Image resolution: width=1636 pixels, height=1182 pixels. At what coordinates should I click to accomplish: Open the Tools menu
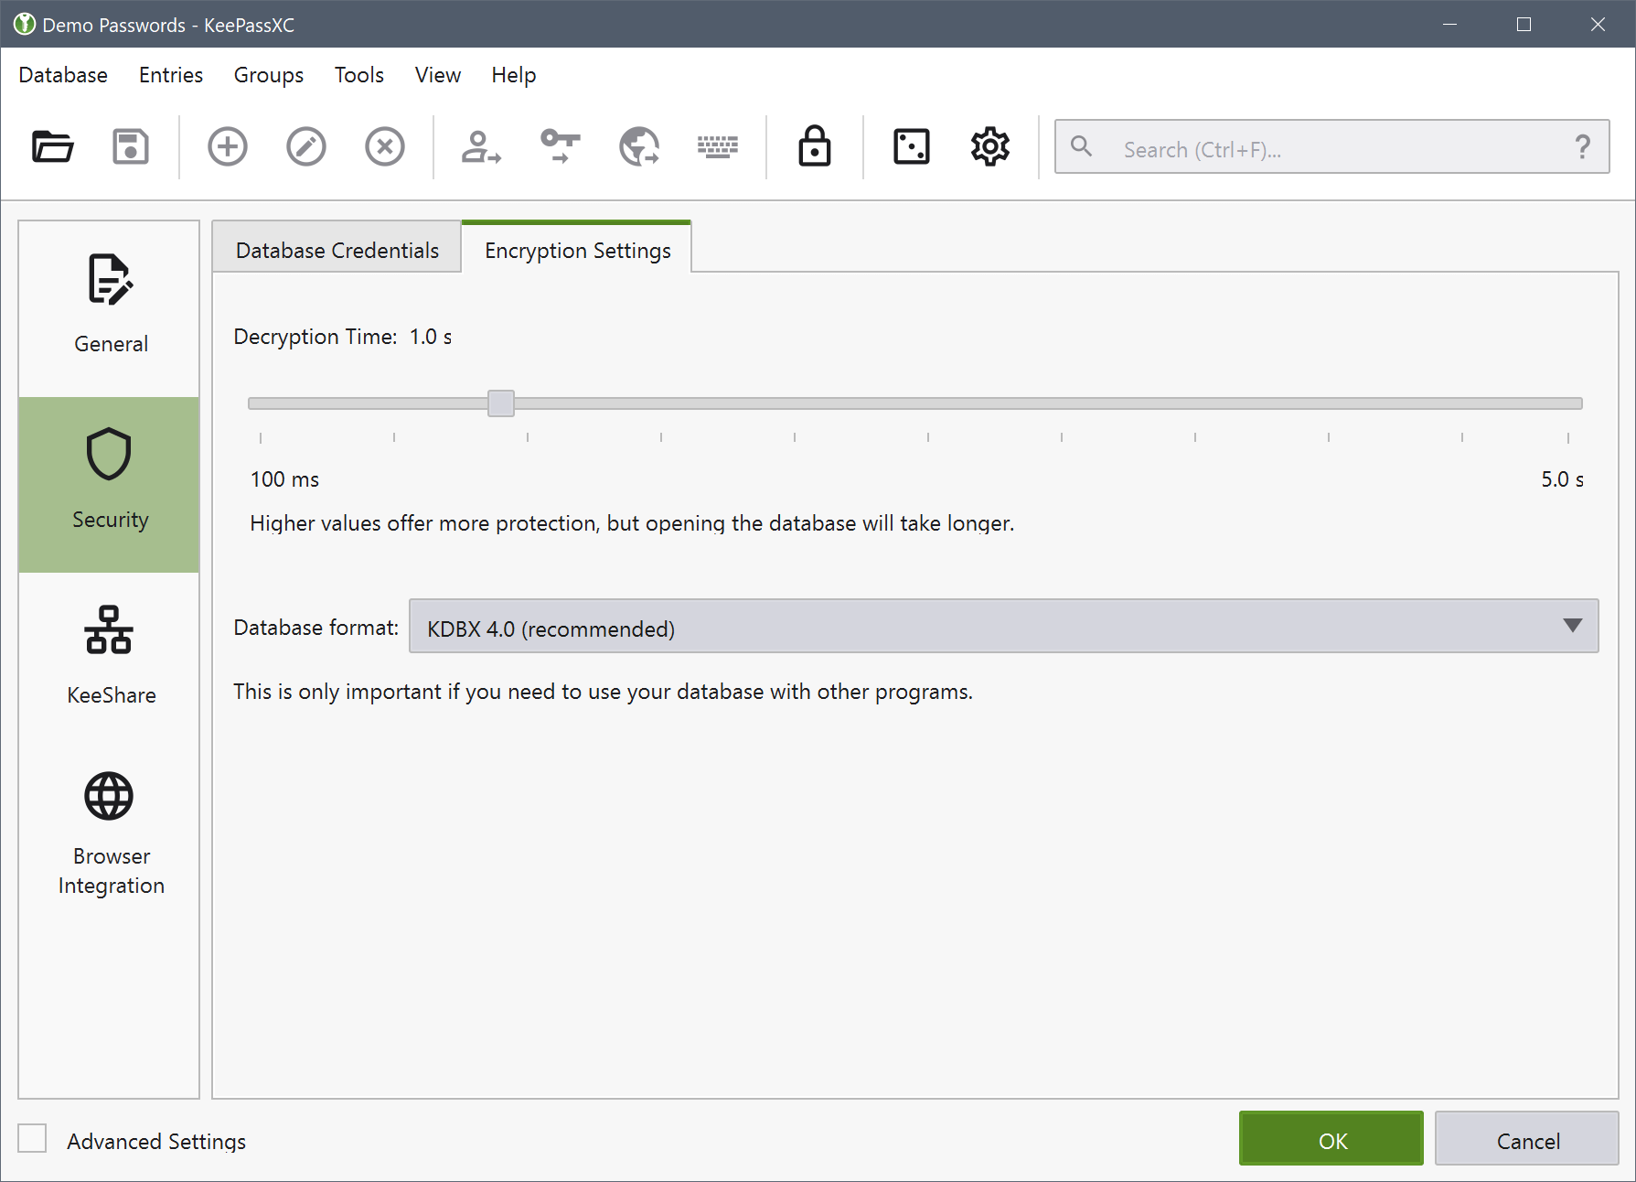click(x=358, y=75)
